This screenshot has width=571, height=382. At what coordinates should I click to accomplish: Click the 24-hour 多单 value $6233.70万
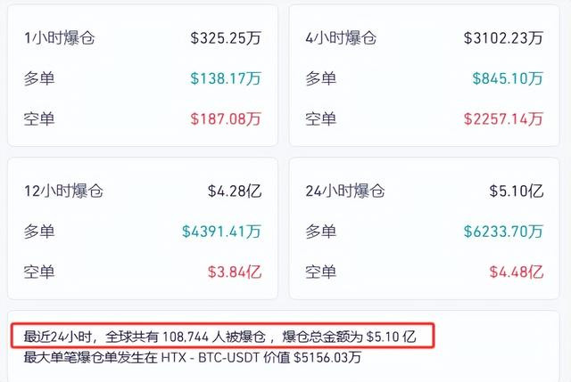tap(503, 232)
